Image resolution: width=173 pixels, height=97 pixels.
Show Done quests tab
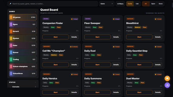(x=161, y=4)
